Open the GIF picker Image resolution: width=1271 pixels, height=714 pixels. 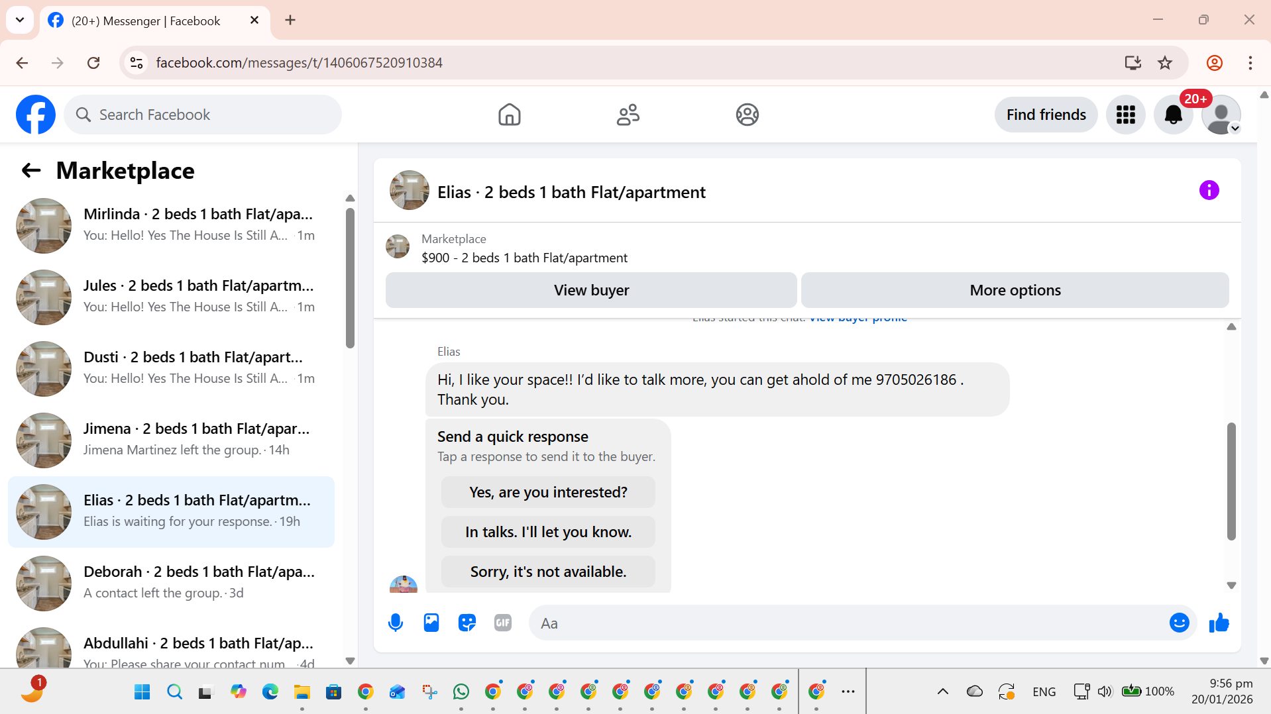click(503, 623)
